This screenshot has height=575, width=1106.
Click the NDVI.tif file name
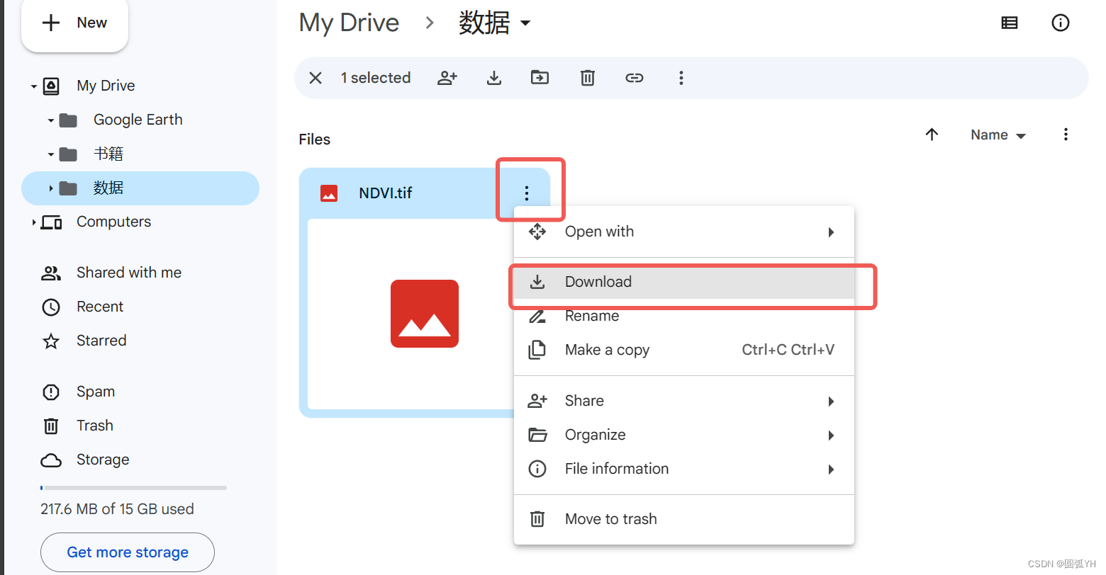386,193
